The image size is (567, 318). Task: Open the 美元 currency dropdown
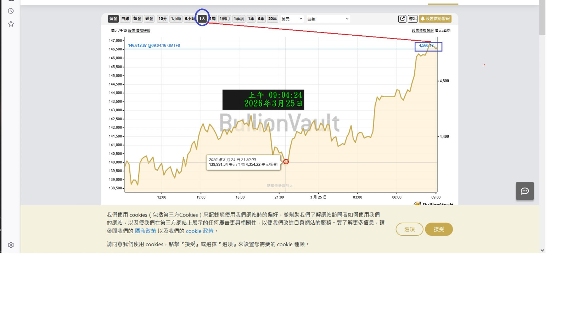click(x=292, y=19)
